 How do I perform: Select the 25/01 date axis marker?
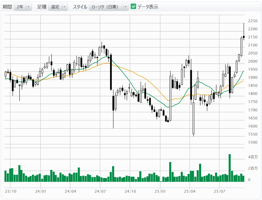tap(160, 191)
